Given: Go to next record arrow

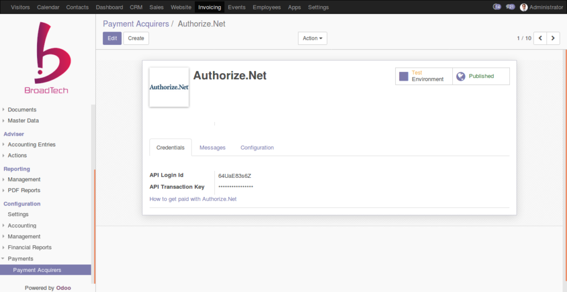Looking at the screenshot, I should point(553,38).
